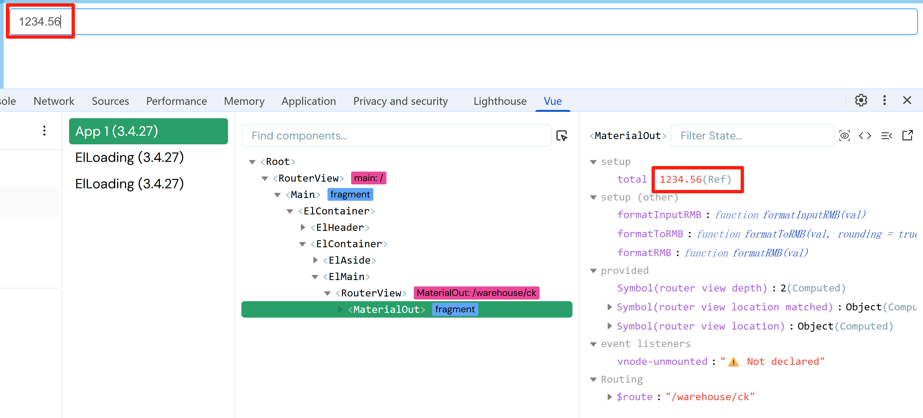This screenshot has width=923, height=418.
Task: Click the open in editor icon
Action: click(907, 136)
